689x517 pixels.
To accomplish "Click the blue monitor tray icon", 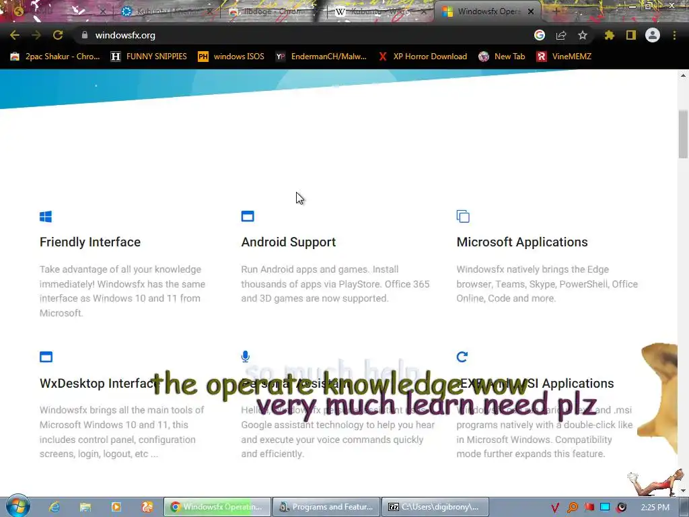I will pos(605,508).
